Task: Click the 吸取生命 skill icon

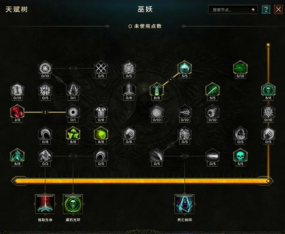Action: (45, 204)
